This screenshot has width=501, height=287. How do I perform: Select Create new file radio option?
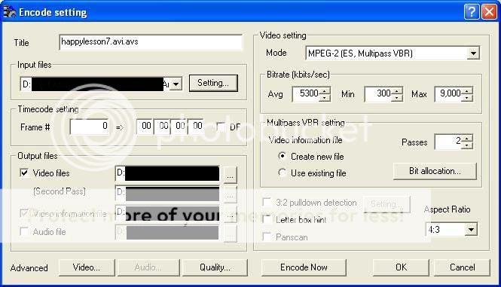coord(282,156)
